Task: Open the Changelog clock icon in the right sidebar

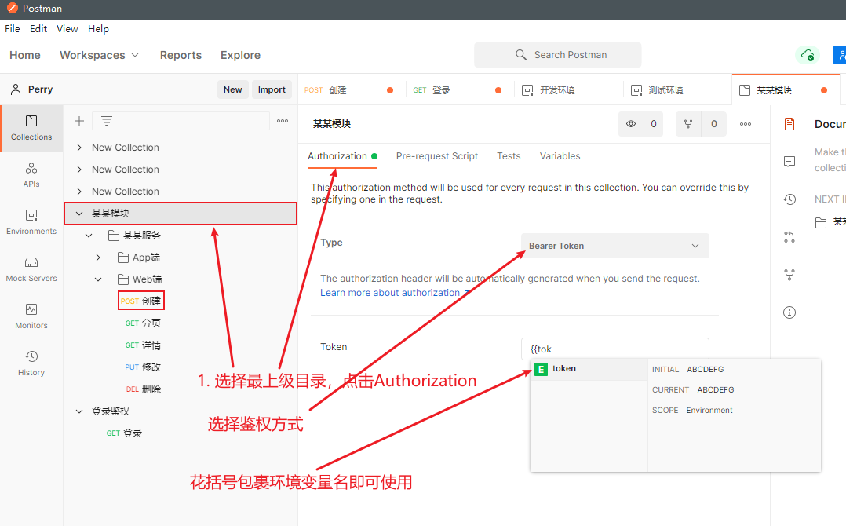Action: tap(789, 199)
